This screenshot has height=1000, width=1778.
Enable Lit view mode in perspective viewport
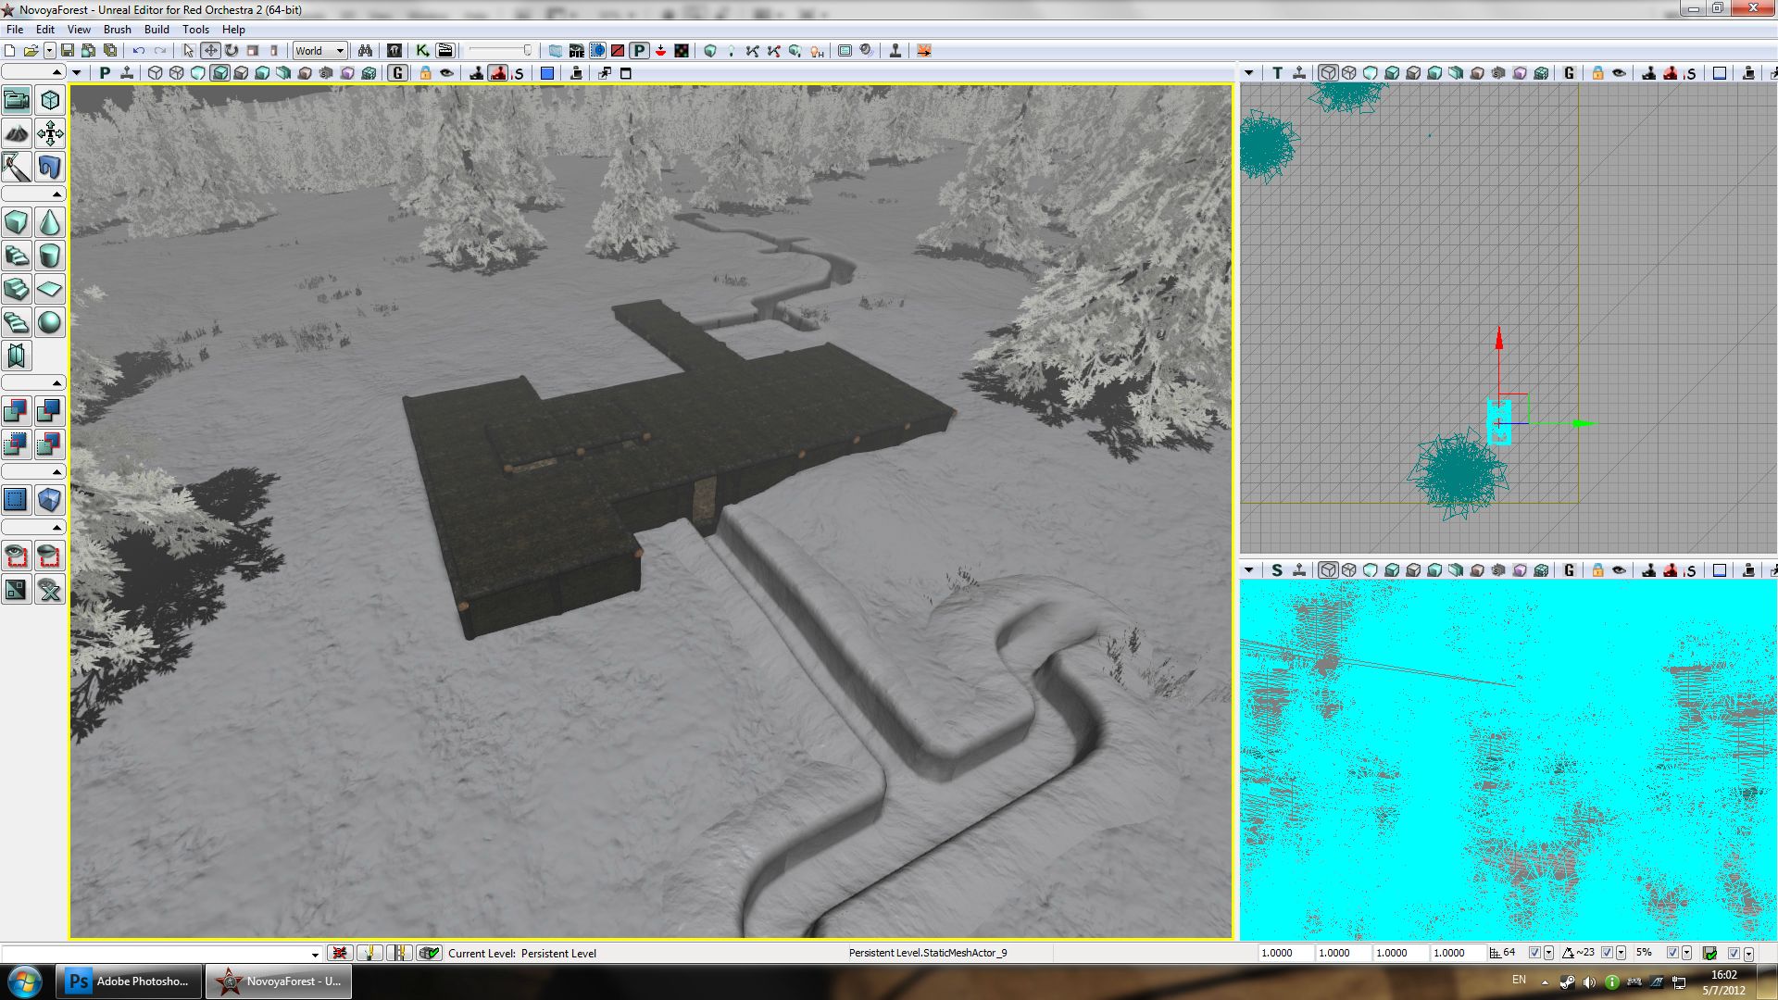[219, 73]
